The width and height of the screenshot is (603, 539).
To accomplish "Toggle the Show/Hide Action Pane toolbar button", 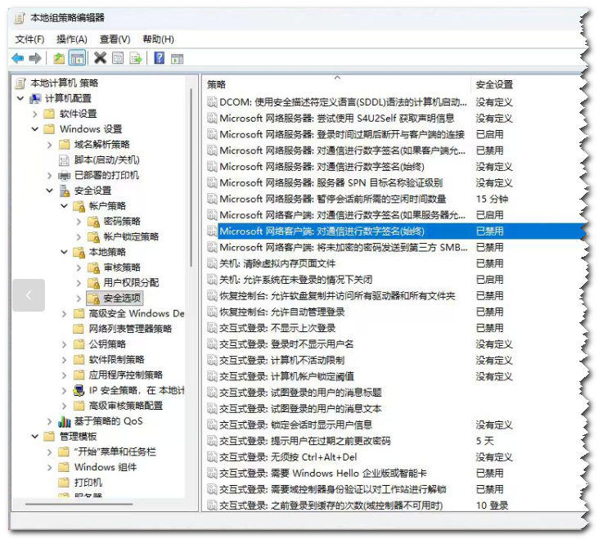I will tap(177, 58).
